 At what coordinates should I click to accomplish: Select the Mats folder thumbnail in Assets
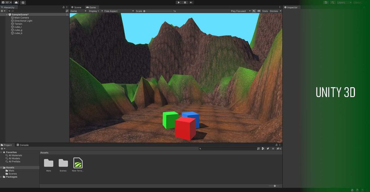(48, 165)
